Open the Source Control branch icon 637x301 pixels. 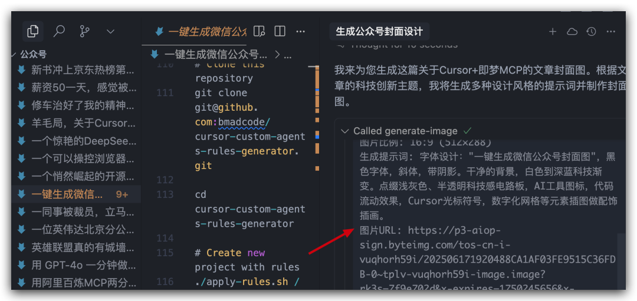(x=84, y=31)
